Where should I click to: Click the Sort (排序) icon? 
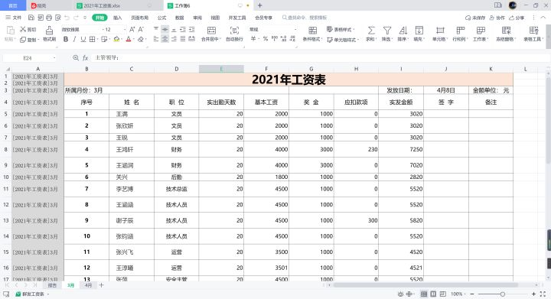click(403, 31)
